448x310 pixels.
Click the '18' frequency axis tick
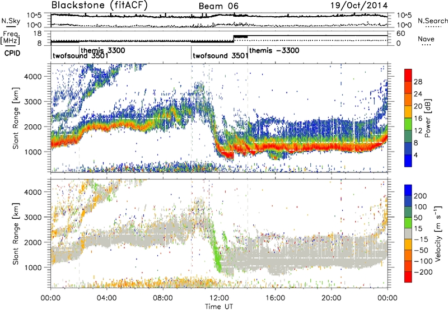pyautogui.click(x=38, y=34)
